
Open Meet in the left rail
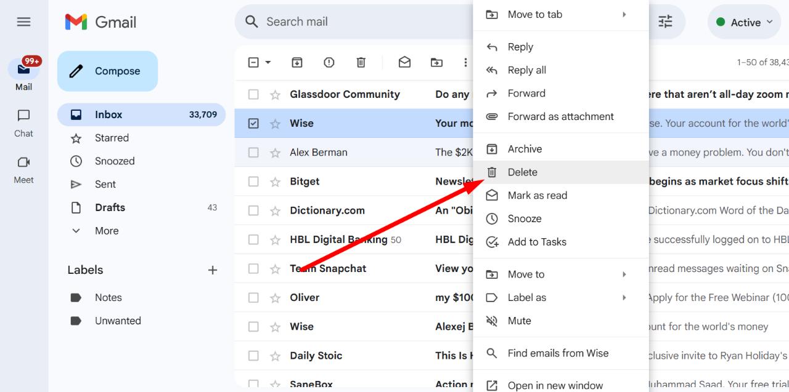point(23,170)
